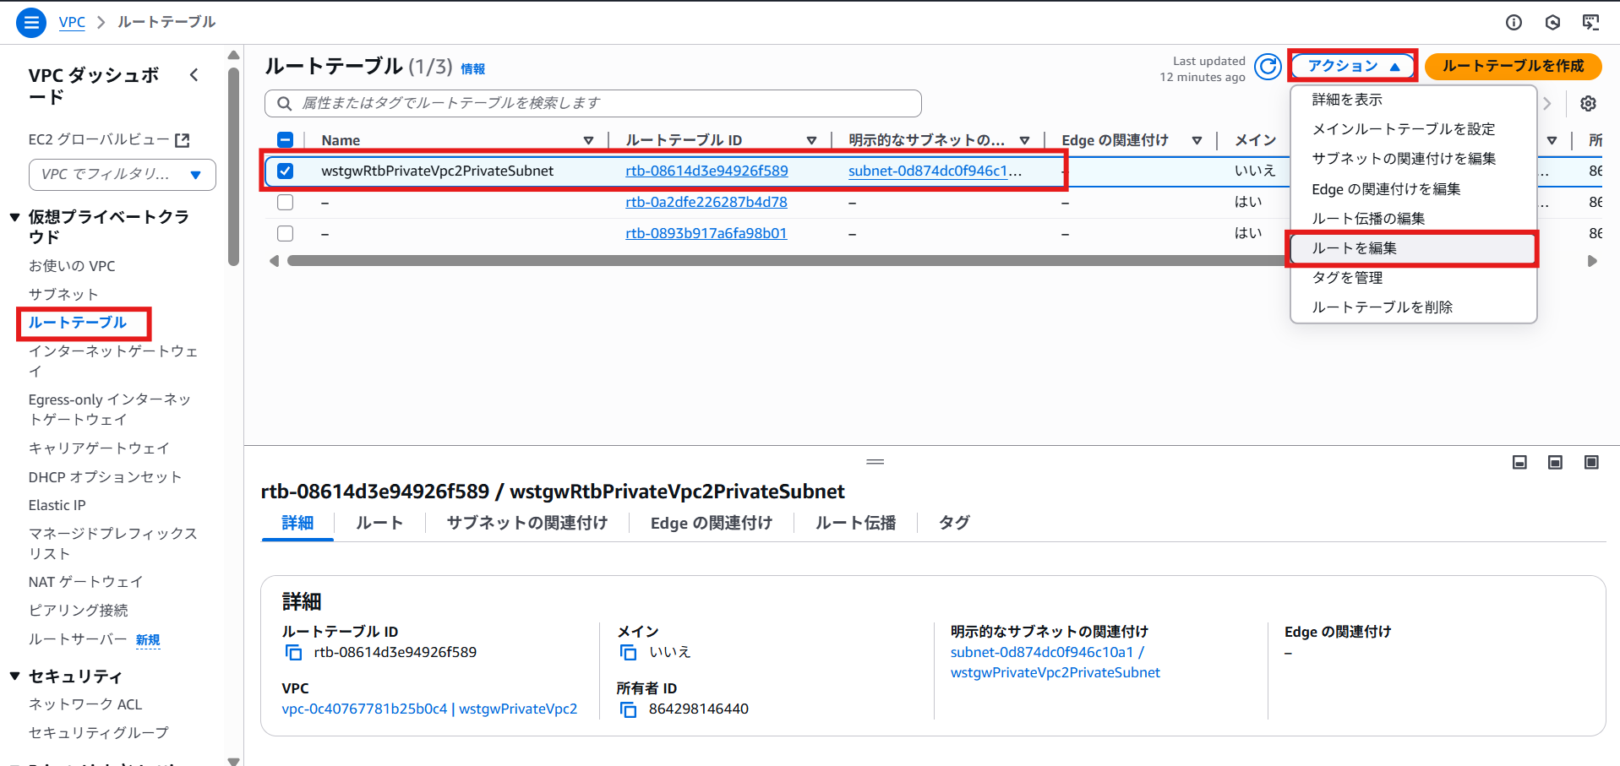Set details panel to half height

pyautogui.click(x=1555, y=462)
